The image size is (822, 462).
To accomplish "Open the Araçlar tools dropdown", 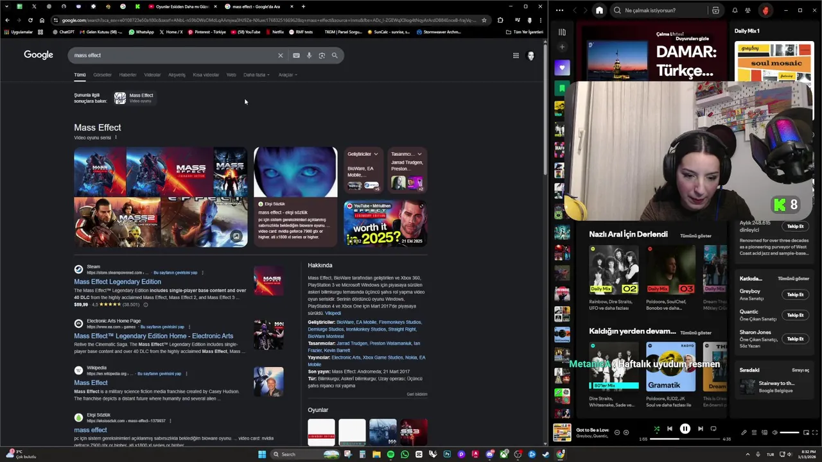I will [286, 75].
